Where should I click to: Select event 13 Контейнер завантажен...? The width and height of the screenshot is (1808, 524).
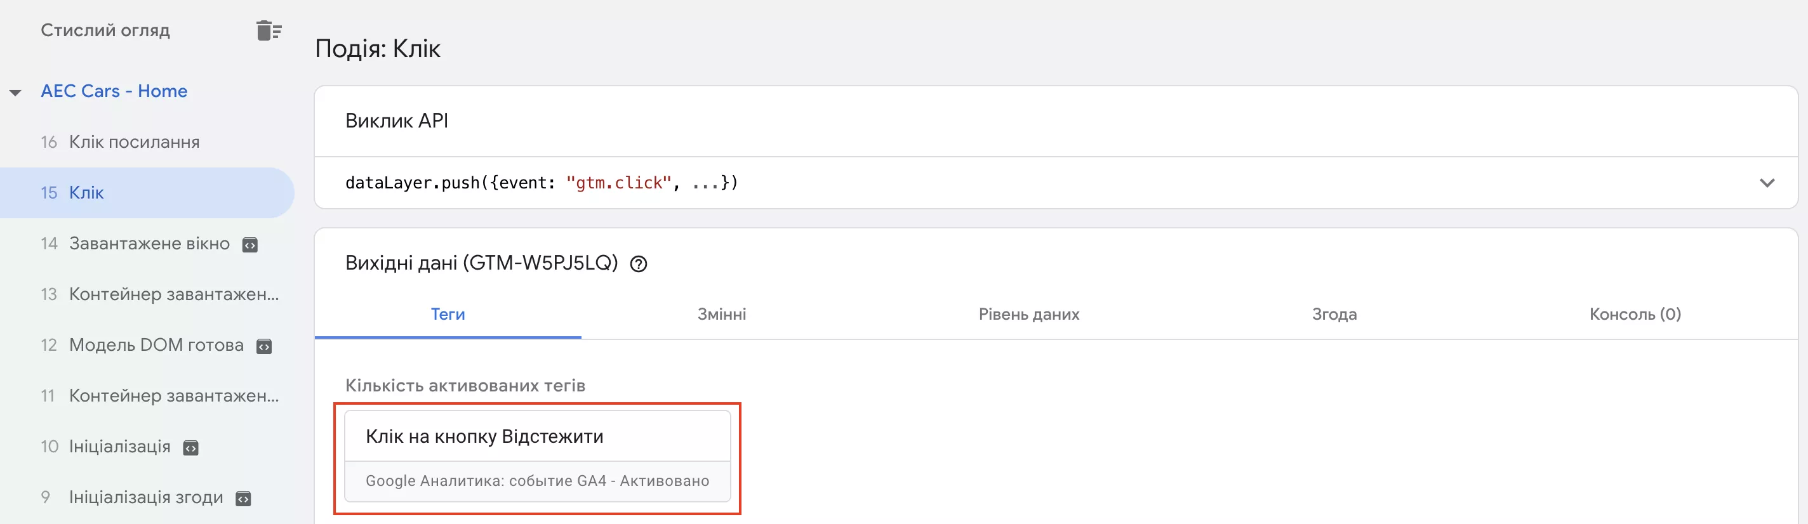click(147, 294)
